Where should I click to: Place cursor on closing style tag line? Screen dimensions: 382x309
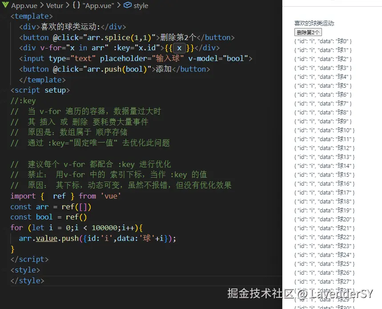[27, 281]
